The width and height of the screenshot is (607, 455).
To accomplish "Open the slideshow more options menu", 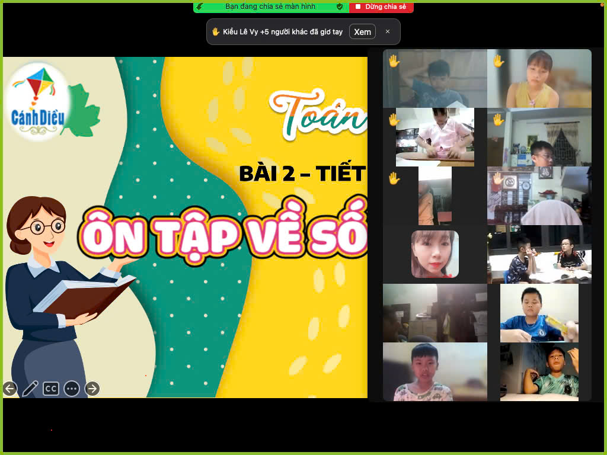I will [x=72, y=389].
